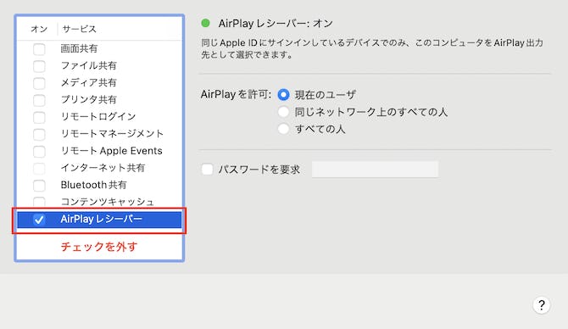Viewport: 568px width, 329px height.
Task: Check the プリンタ共有 box
Action: [x=39, y=100]
